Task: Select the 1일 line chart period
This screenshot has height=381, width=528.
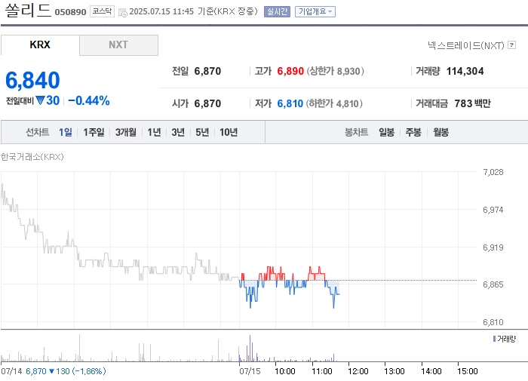Action: click(66, 132)
